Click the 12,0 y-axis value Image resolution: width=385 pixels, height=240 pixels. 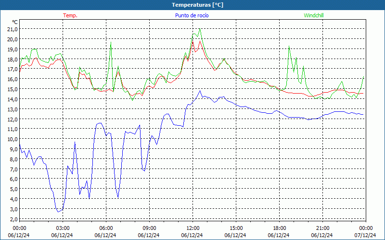tap(13, 119)
